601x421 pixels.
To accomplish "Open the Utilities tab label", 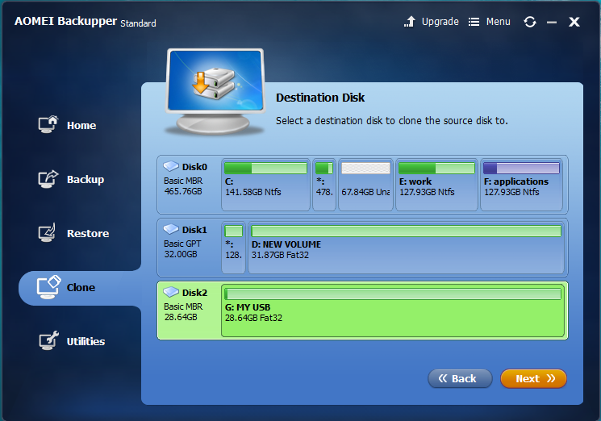I will (86, 341).
